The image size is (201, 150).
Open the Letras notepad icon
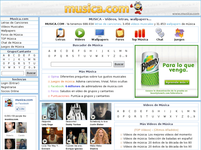click(x=60, y=33)
